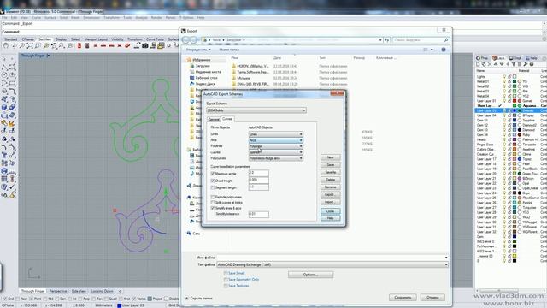Click the move layer down arrow icon
This screenshot has height=308, width=547.
point(502,64)
